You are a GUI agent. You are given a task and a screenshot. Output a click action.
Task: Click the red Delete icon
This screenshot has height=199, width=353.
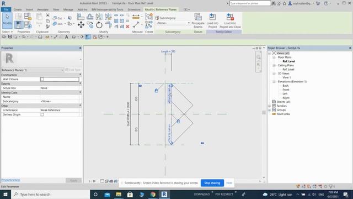click(x=127, y=27)
